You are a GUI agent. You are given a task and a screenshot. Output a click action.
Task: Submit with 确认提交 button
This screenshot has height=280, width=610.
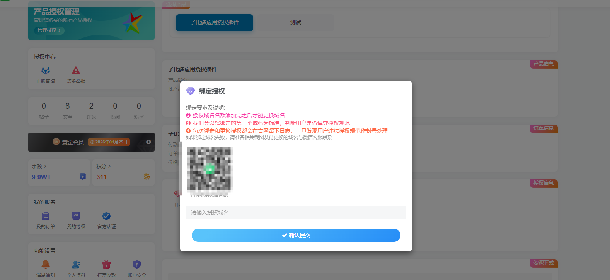296,235
